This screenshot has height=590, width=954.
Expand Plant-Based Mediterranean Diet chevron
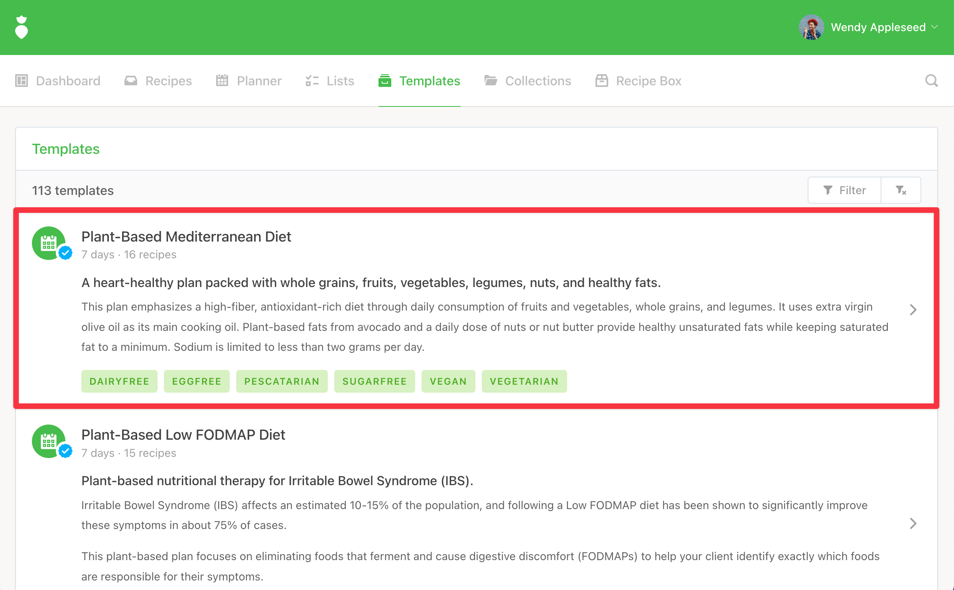pos(913,310)
